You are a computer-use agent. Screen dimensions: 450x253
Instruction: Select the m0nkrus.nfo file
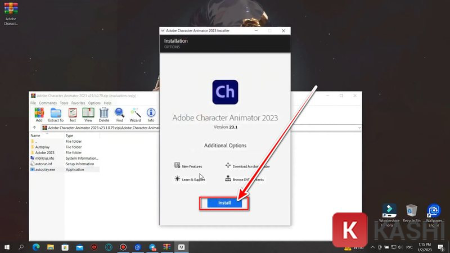click(65, 158)
